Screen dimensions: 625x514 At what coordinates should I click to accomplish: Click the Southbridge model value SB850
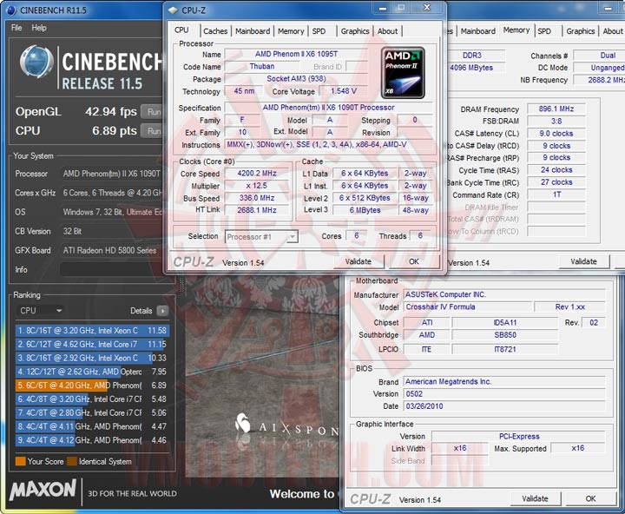pyautogui.click(x=505, y=335)
